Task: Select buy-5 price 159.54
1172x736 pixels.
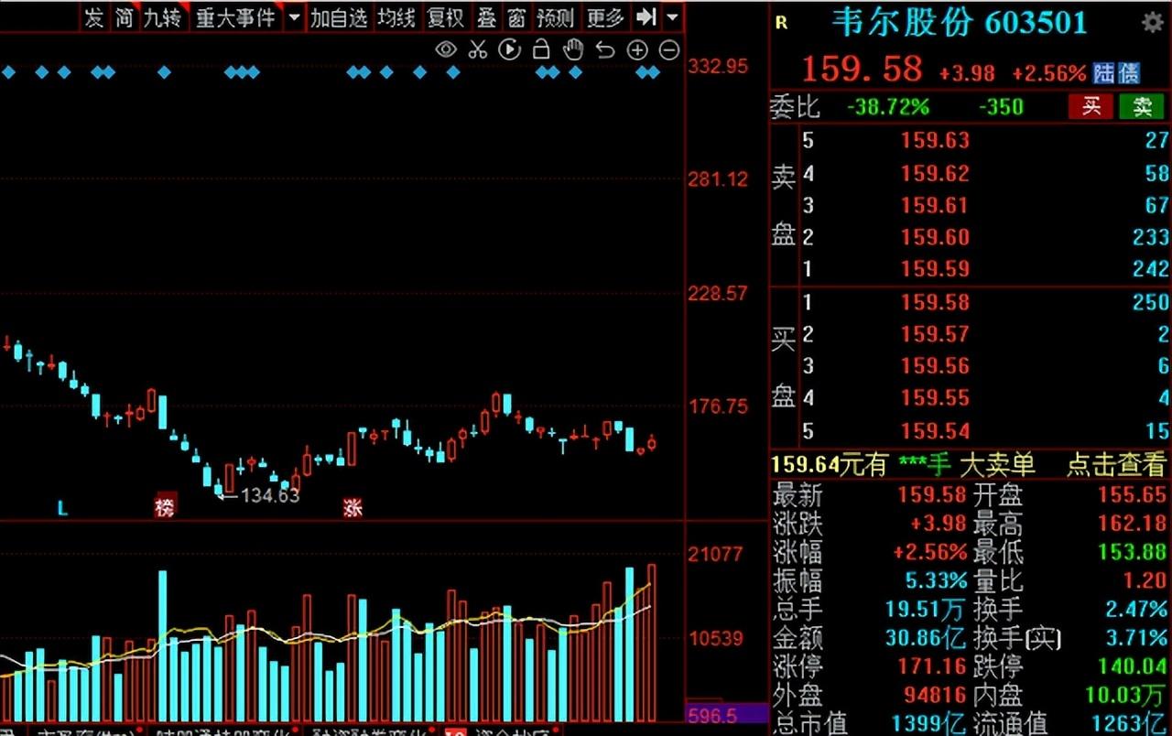Action: tap(935, 430)
